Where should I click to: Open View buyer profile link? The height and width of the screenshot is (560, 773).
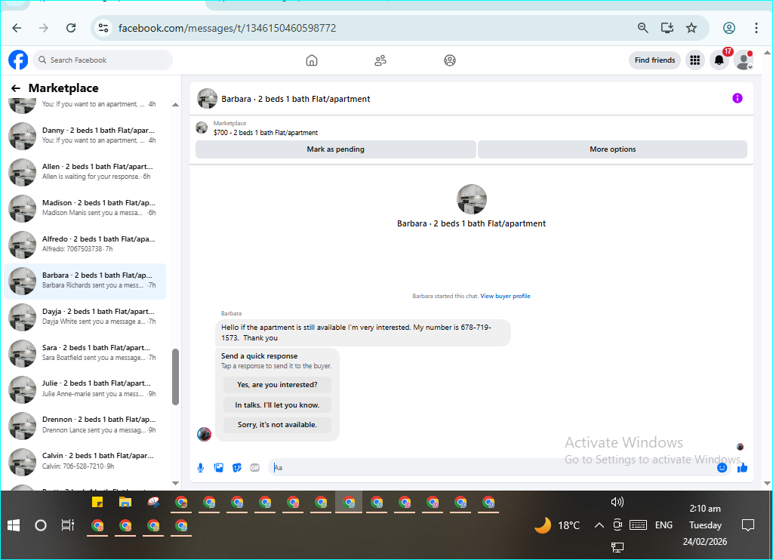pos(505,297)
